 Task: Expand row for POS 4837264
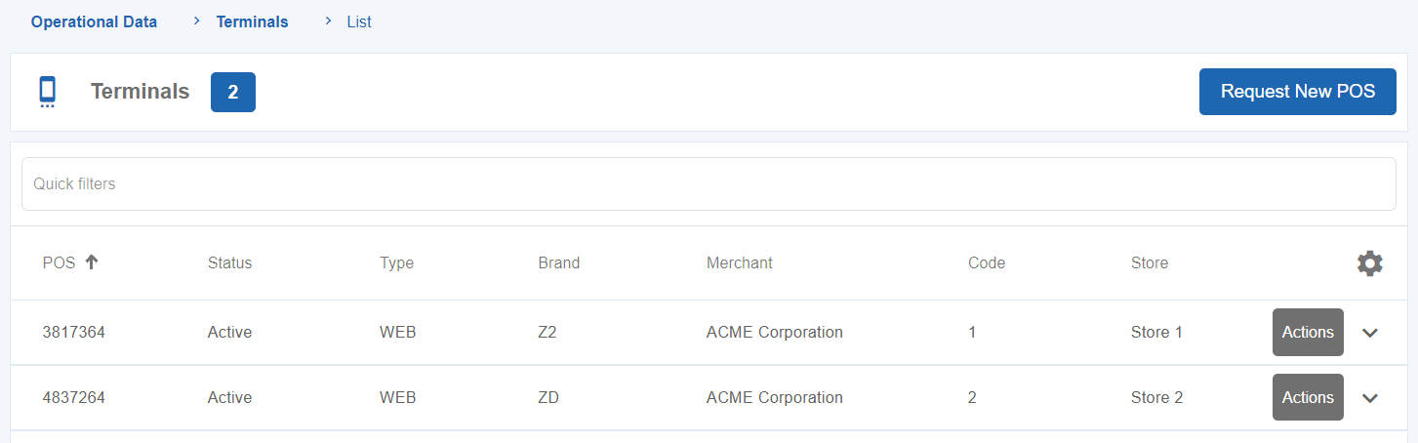tap(1370, 398)
